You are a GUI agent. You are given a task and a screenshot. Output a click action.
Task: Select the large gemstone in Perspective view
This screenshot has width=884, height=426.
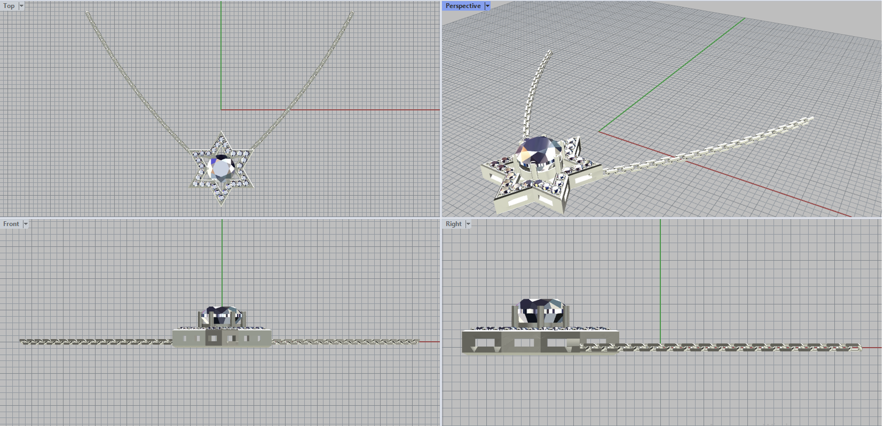[539, 150]
